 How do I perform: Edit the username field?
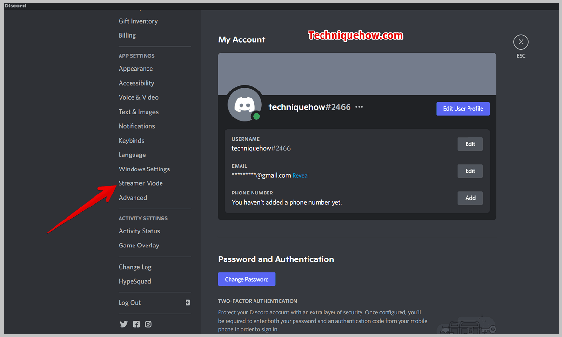tap(470, 144)
